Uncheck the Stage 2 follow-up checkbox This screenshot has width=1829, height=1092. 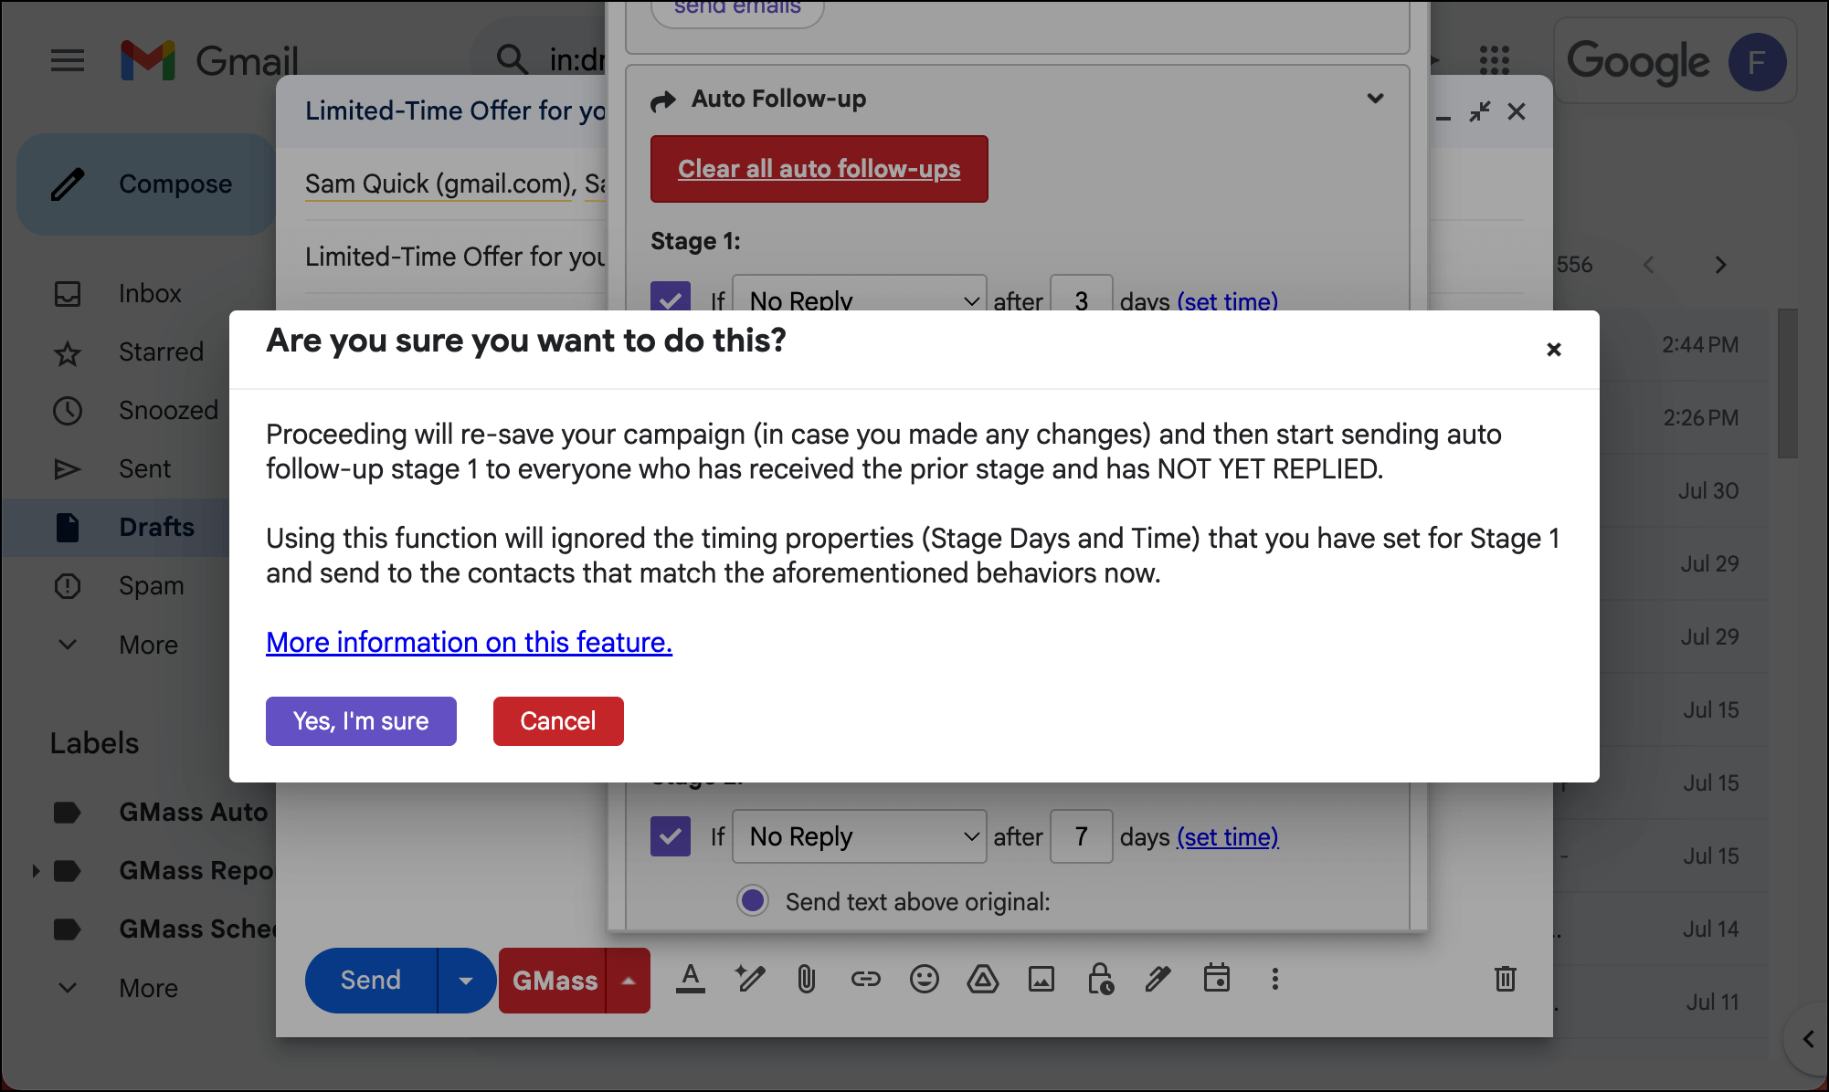tap(670, 836)
